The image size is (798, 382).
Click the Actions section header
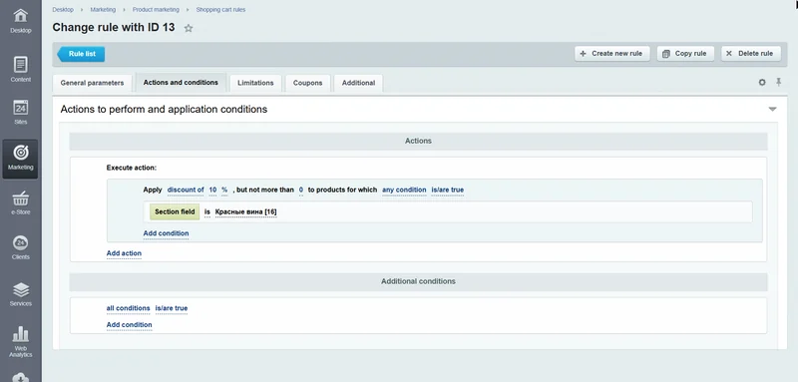pos(418,141)
